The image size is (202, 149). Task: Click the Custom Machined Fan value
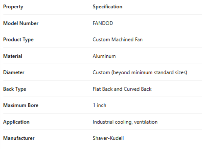pos(118,40)
